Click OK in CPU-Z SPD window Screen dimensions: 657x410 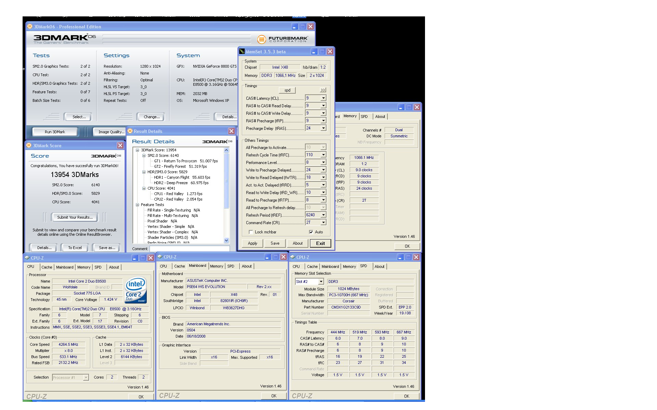(407, 396)
